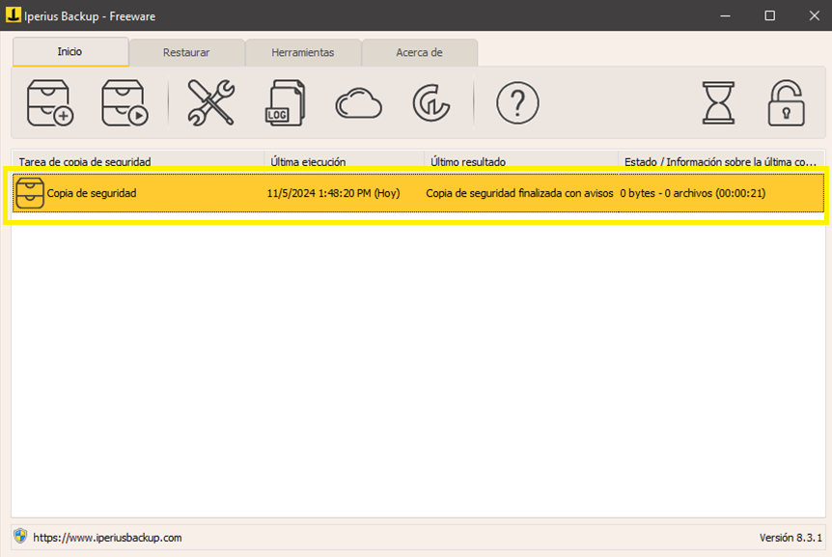Open general settings wrench and screwdriver icon

coord(210,102)
